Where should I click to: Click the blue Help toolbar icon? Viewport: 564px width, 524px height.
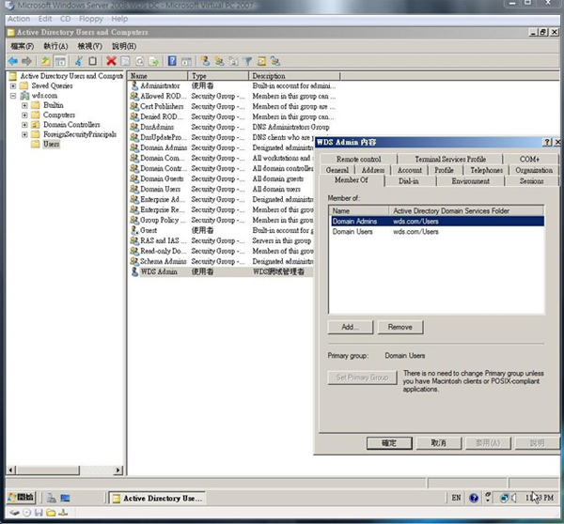172,61
